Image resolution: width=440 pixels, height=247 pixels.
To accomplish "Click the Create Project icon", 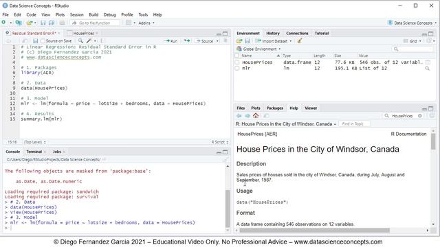I will point(19,23).
